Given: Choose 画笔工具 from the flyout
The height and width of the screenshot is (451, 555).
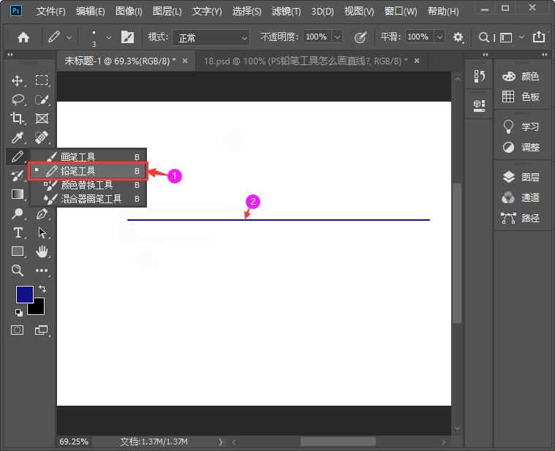Looking at the screenshot, I should click(x=88, y=156).
